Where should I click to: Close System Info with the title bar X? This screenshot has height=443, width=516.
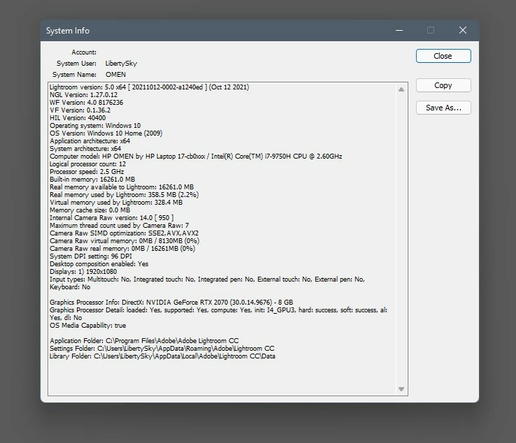pyautogui.click(x=463, y=30)
